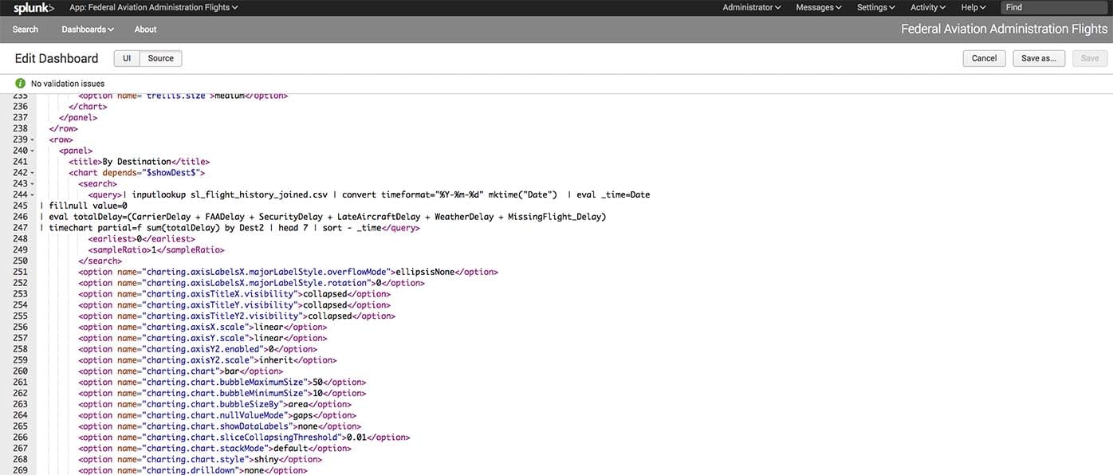Click the axisY2.scale inherit option line
The width and height of the screenshot is (1113, 475).
[207, 360]
